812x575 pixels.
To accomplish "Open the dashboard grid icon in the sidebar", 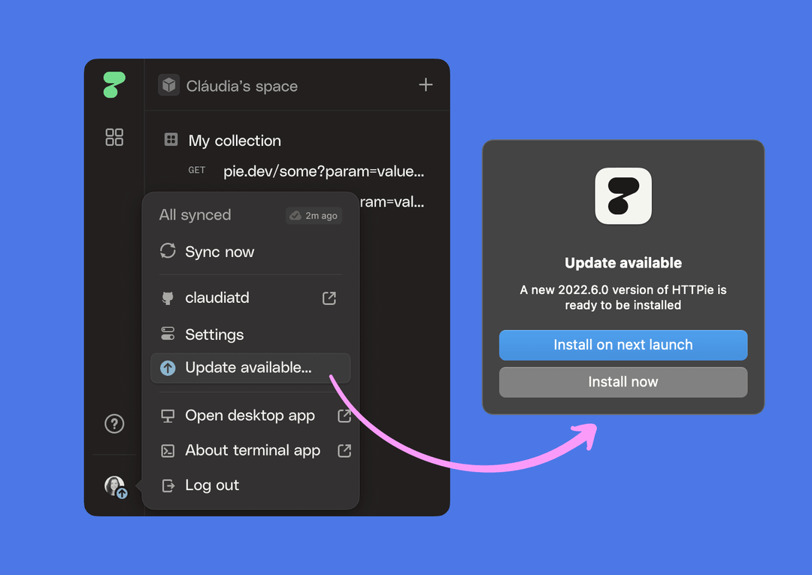I will click(114, 137).
